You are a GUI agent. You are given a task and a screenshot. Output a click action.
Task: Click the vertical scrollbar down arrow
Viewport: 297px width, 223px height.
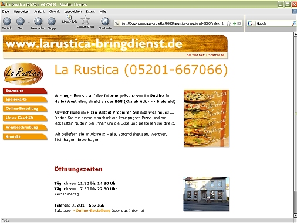click(295, 215)
